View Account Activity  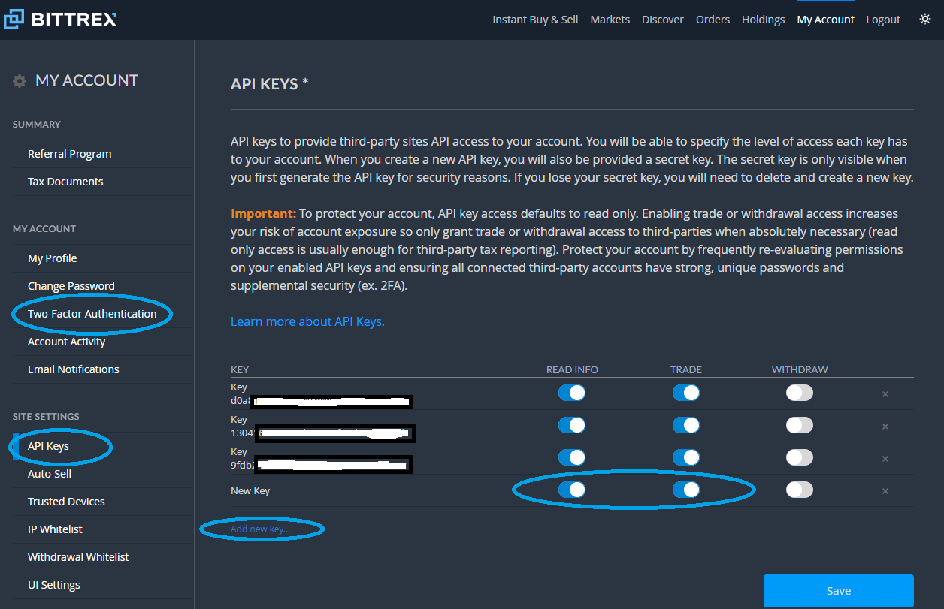67,342
